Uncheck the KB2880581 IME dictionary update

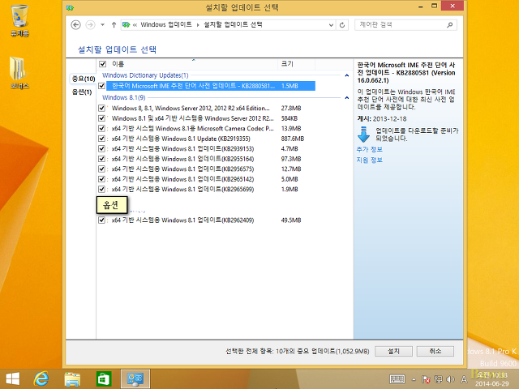coord(101,86)
